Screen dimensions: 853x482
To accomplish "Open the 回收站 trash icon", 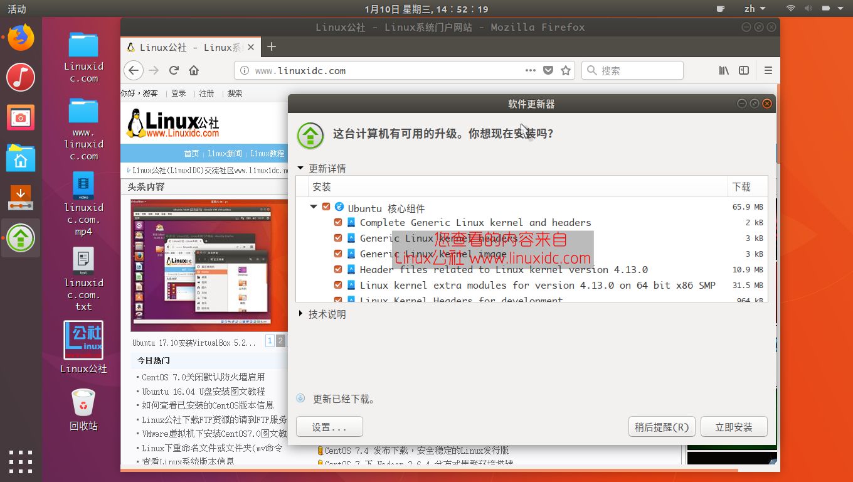I will pos(83,409).
